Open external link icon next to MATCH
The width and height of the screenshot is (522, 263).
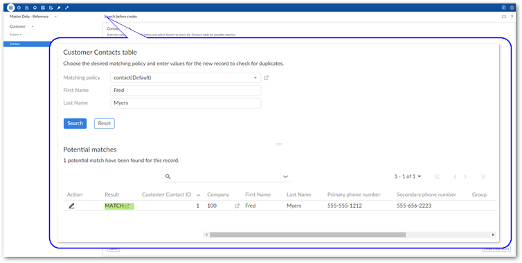tap(127, 206)
